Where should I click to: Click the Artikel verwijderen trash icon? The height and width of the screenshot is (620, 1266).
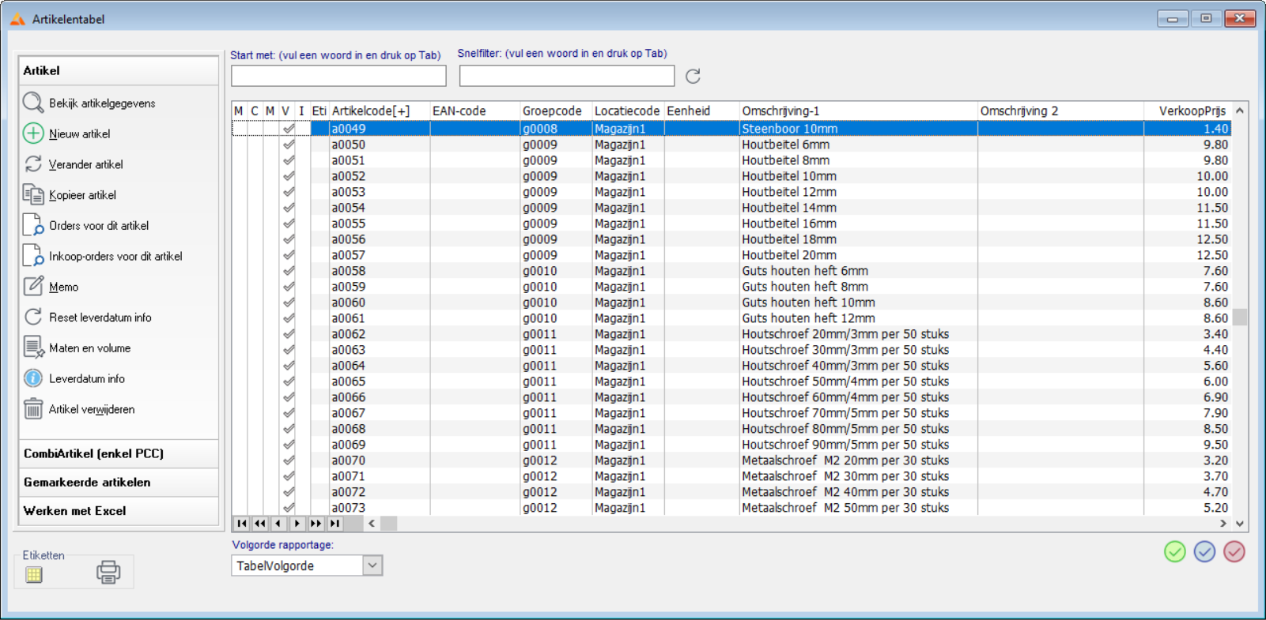[x=33, y=409]
